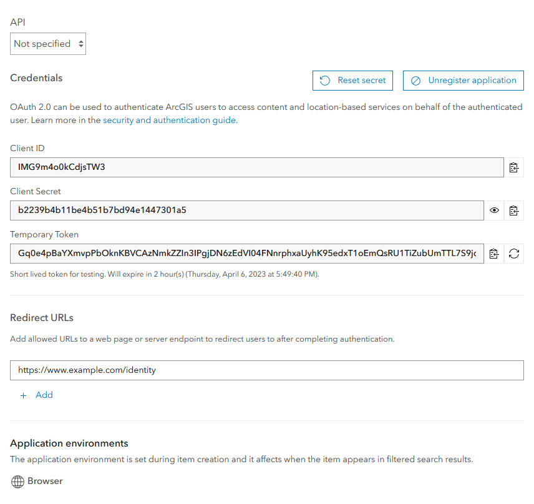
Task: Click the Unregister application button
Action: coord(463,80)
